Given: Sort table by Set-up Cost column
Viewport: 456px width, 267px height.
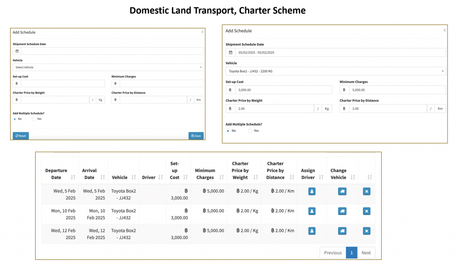Looking at the screenshot, I should (x=186, y=177).
